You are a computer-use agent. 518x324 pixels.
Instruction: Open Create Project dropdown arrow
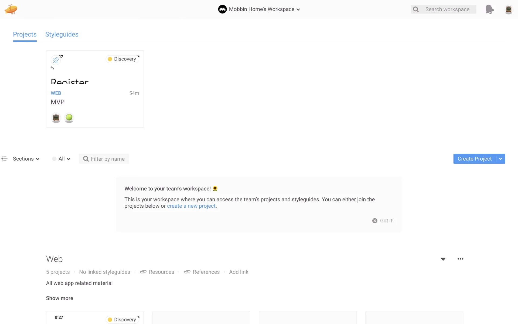(x=500, y=159)
